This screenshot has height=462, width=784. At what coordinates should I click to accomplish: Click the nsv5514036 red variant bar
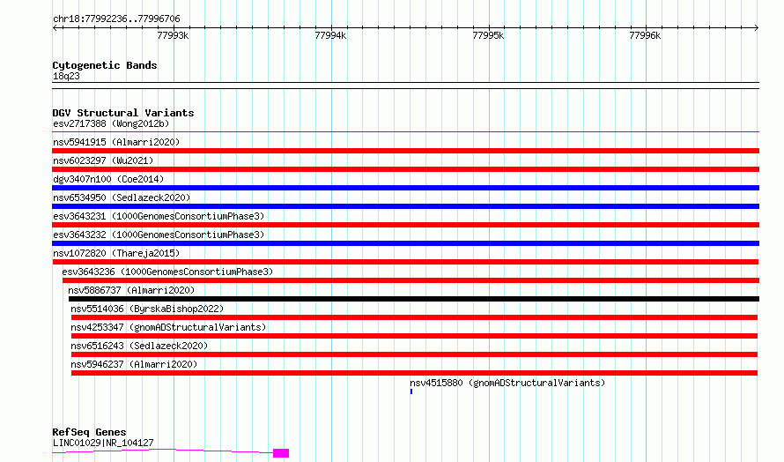point(414,317)
